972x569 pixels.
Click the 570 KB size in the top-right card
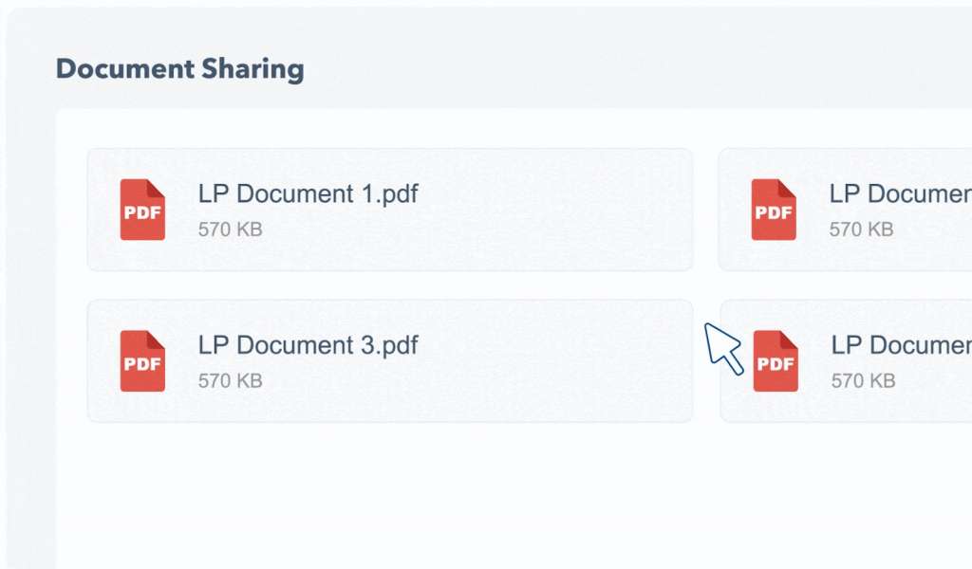pyautogui.click(x=861, y=229)
